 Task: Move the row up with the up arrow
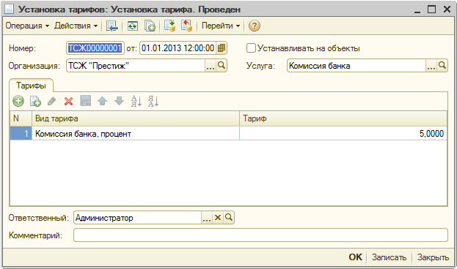click(102, 101)
